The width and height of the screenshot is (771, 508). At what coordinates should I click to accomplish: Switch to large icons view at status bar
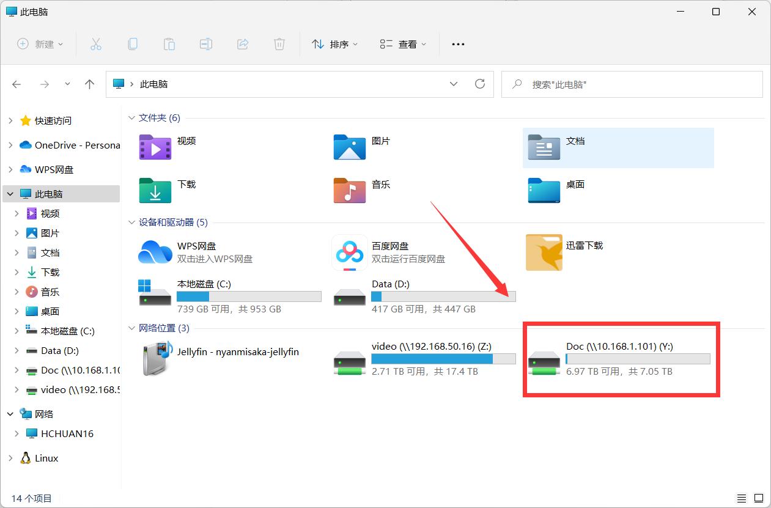coord(758,498)
